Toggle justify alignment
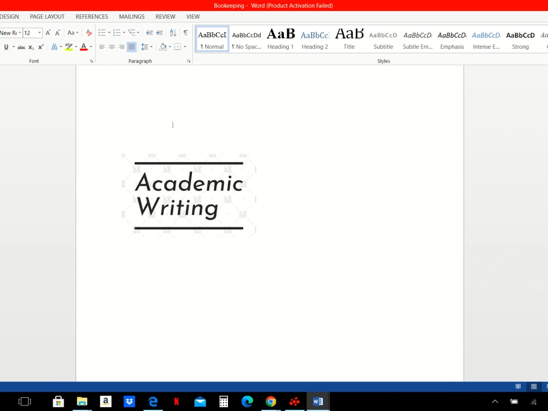 (x=132, y=47)
